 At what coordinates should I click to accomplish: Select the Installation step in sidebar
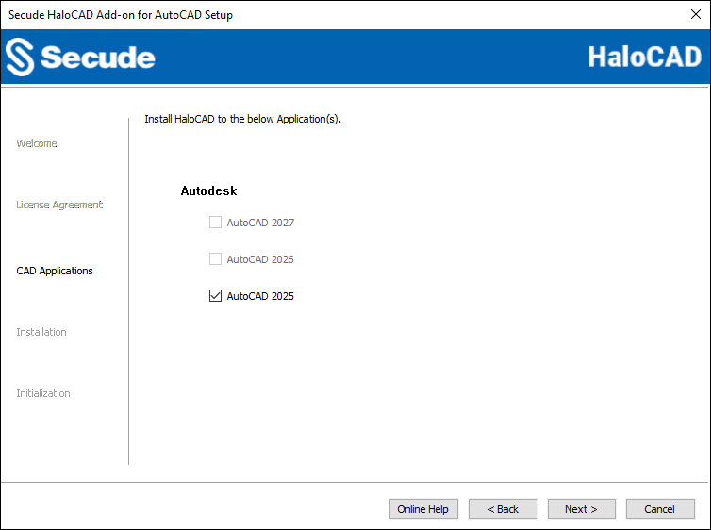41,332
